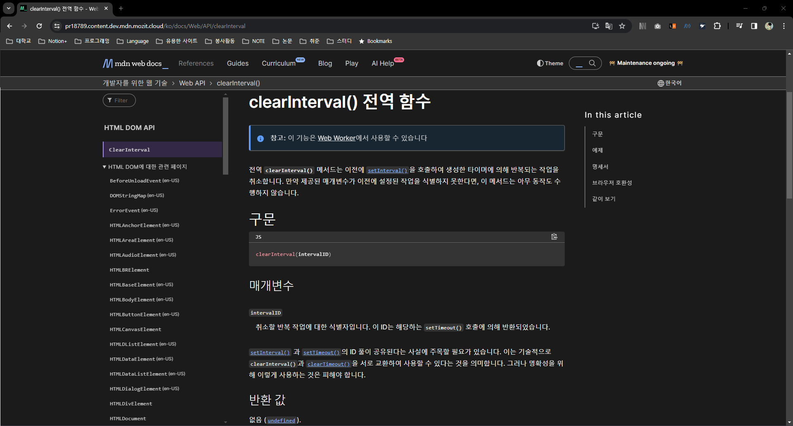Open HTMLBRElement in sidebar
Image resolution: width=793 pixels, height=426 pixels.
coord(130,270)
